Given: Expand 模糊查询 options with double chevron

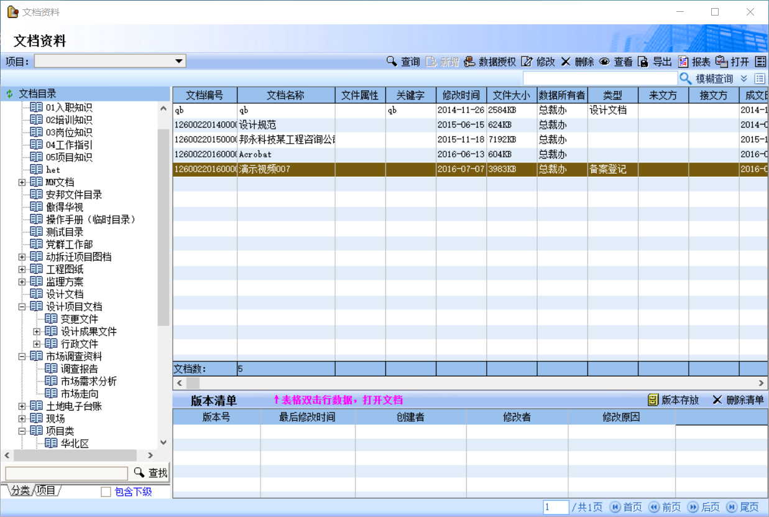Looking at the screenshot, I should click(744, 78).
